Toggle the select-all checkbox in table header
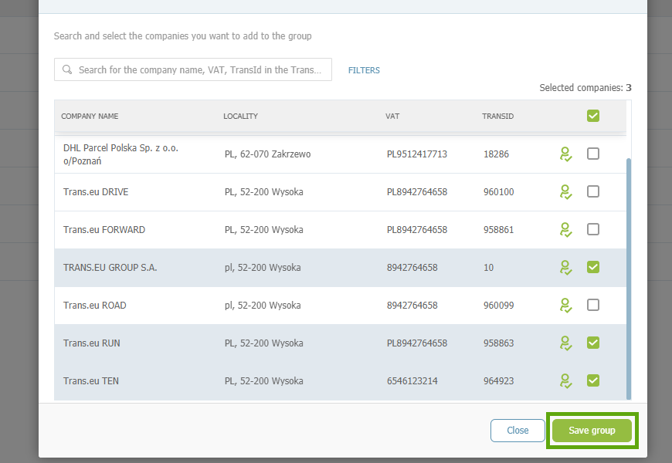 pyautogui.click(x=593, y=116)
